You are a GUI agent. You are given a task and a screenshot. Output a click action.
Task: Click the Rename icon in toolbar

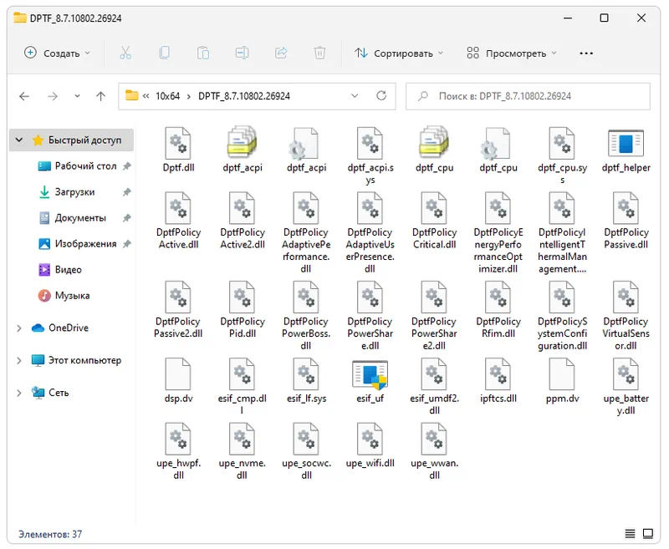click(242, 53)
